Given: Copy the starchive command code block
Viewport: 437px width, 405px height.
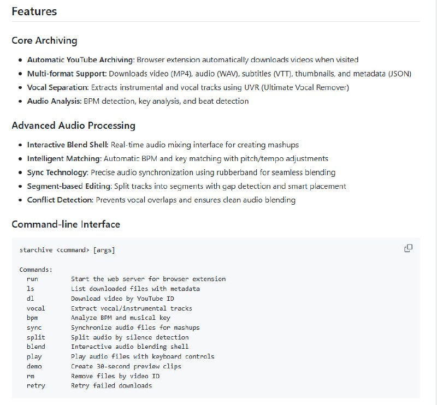Looking at the screenshot, I should [x=408, y=248].
